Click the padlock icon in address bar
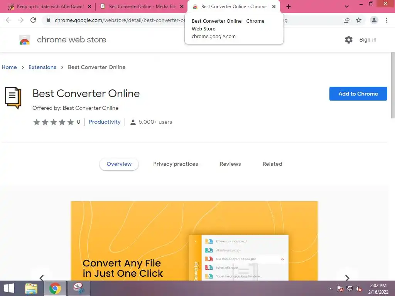Image resolution: width=395 pixels, height=296 pixels. pyautogui.click(x=49, y=20)
